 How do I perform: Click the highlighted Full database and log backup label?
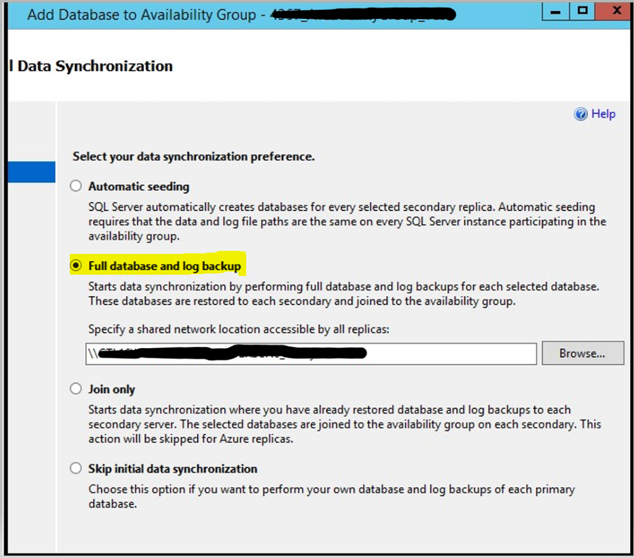[164, 266]
